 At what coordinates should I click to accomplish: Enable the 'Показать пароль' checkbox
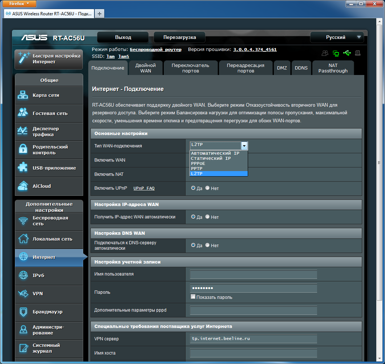click(193, 297)
